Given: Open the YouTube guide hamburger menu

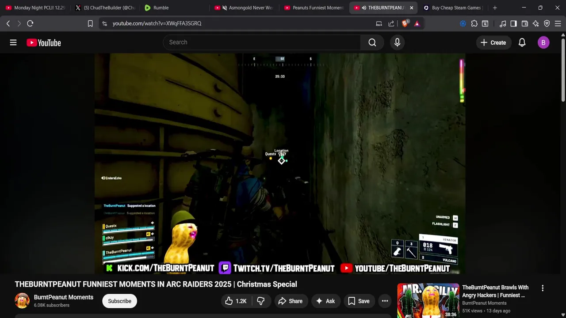Looking at the screenshot, I should click(13, 42).
